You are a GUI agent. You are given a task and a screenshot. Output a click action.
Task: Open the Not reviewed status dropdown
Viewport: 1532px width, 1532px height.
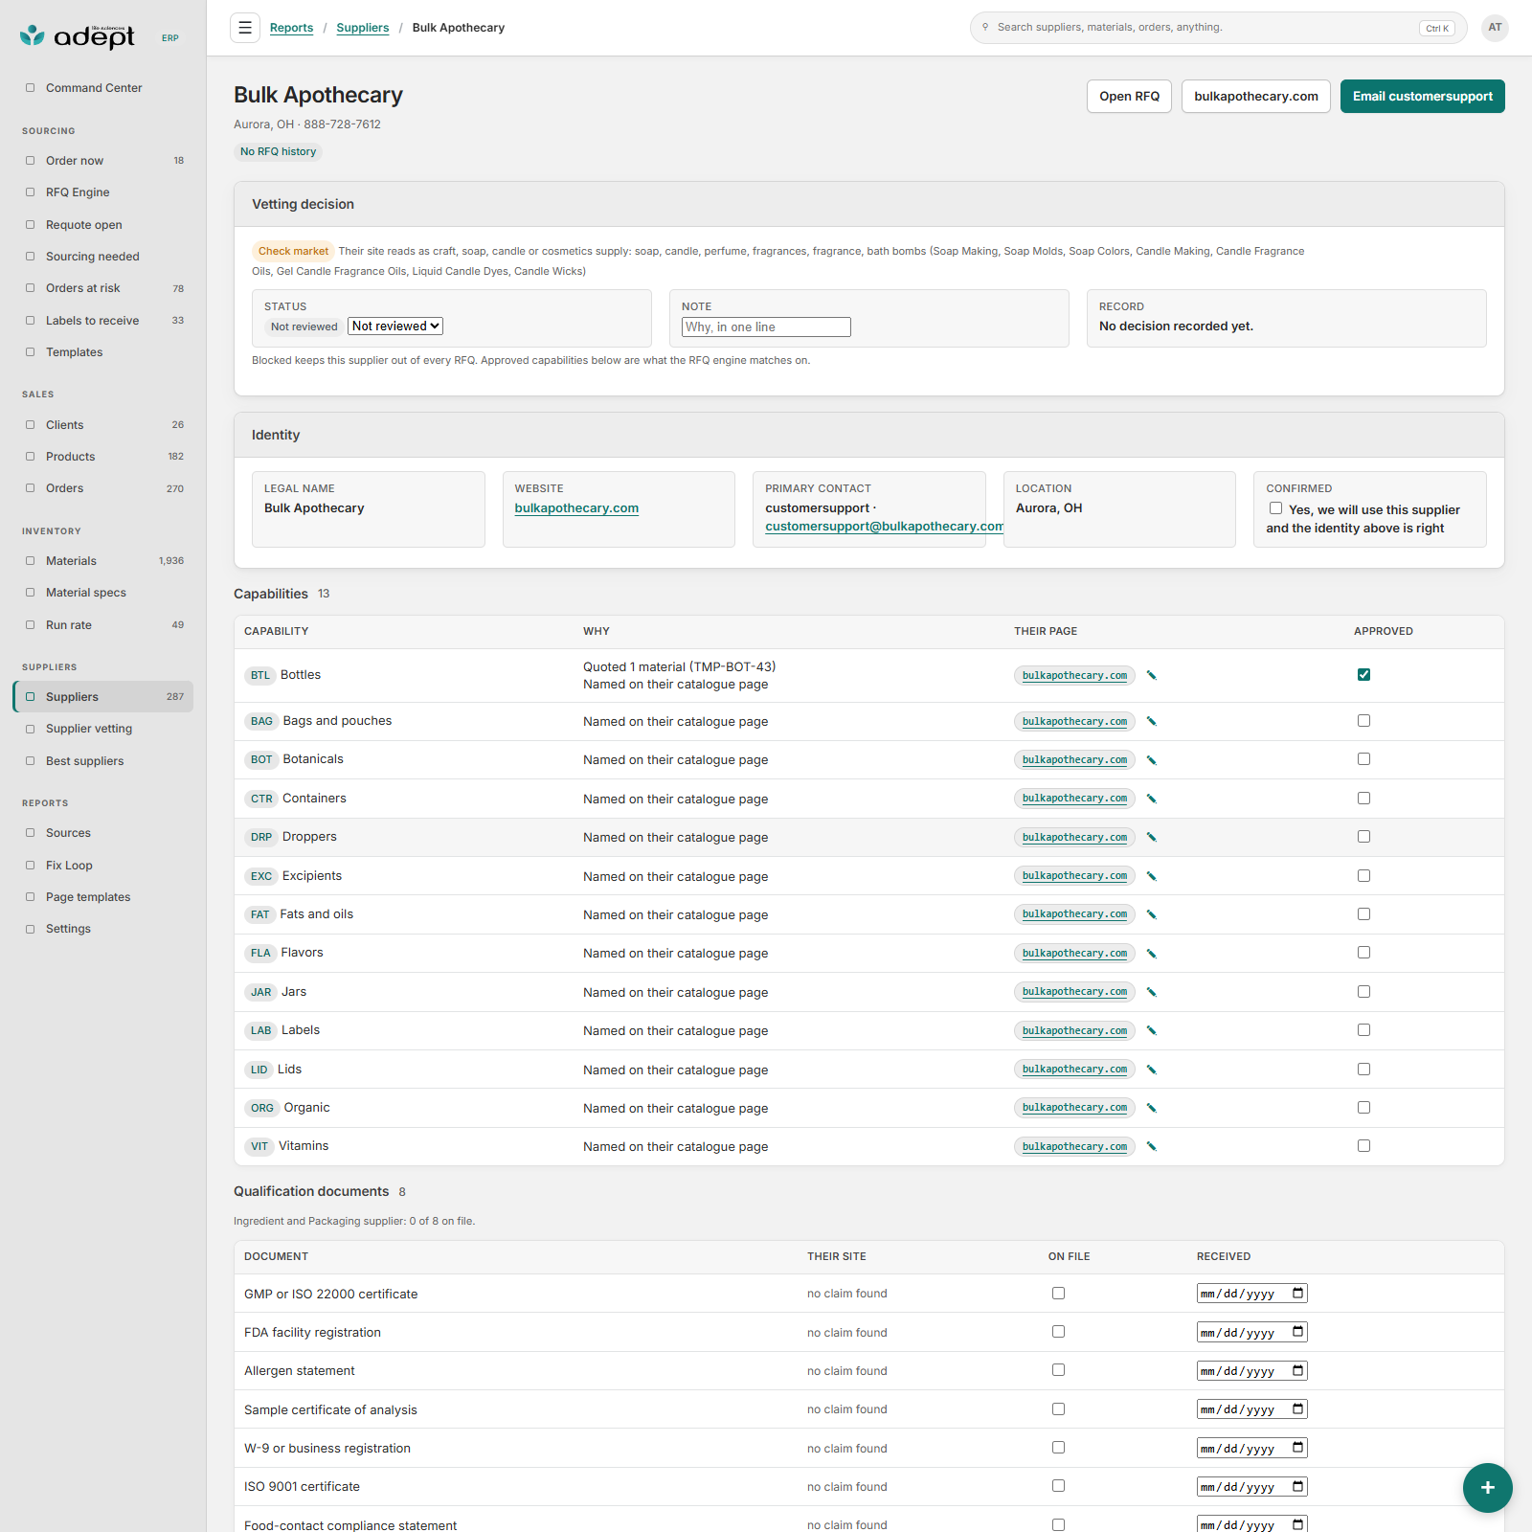[395, 327]
